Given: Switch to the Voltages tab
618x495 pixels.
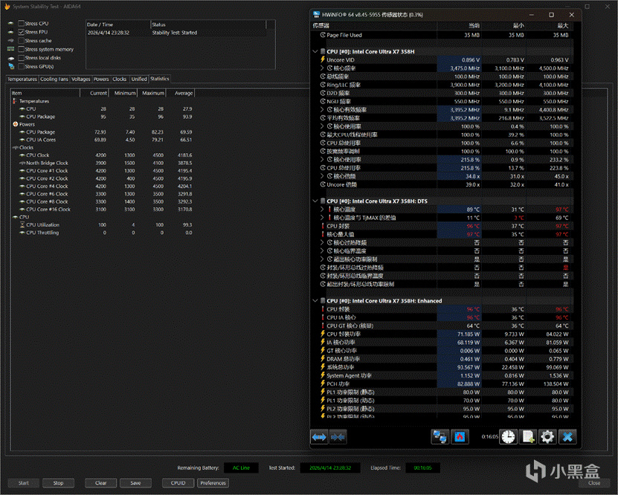Looking at the screenshot, I should pyautogui.click(x=81, y=79).
